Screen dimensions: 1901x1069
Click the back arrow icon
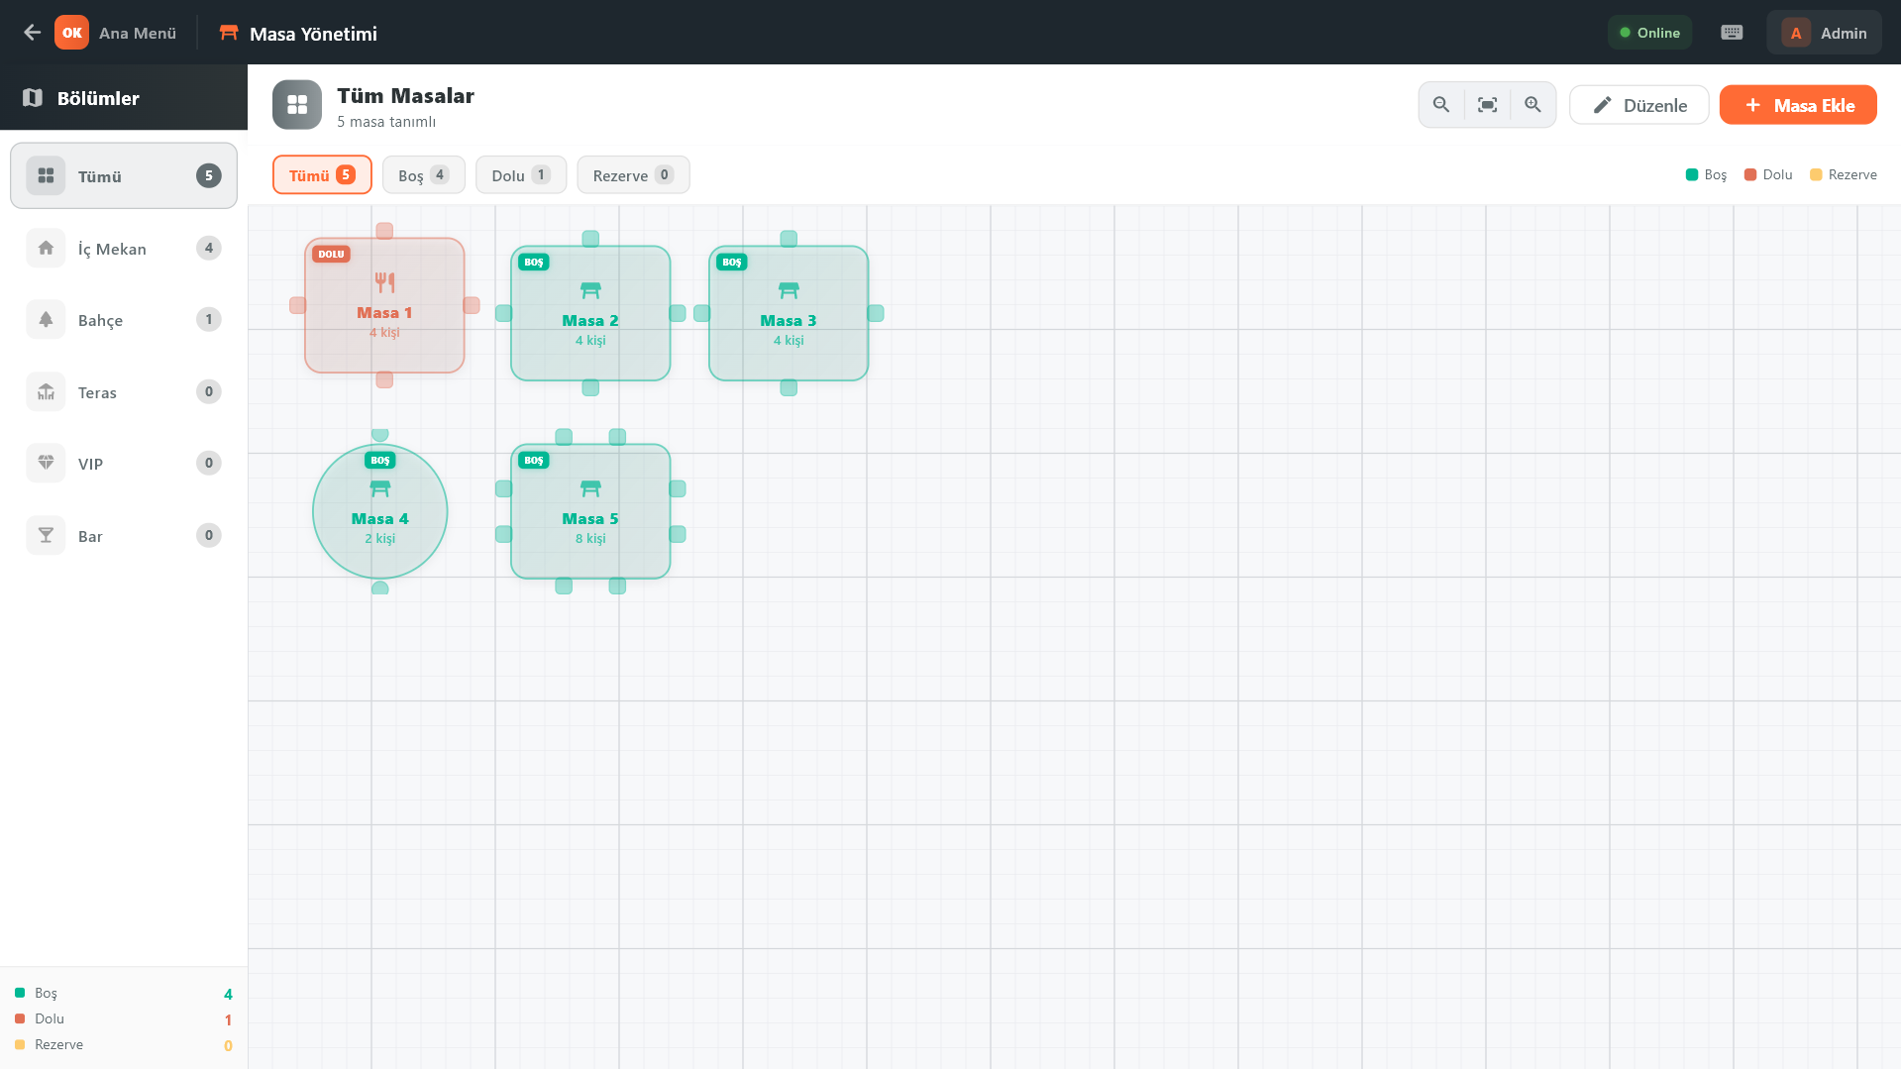[x=32, y=33]
